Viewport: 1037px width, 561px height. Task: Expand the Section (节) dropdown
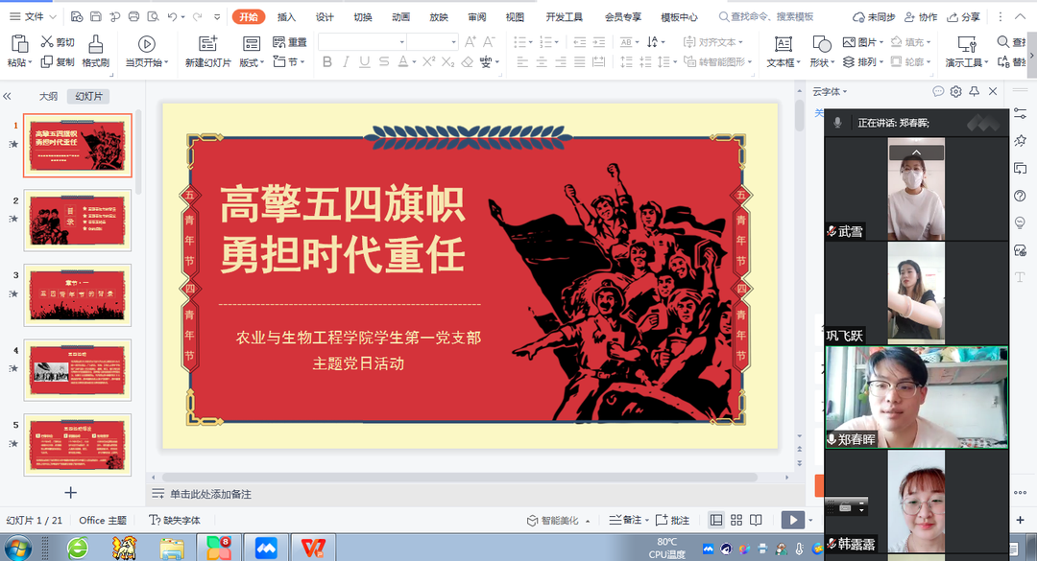[289, 62]
